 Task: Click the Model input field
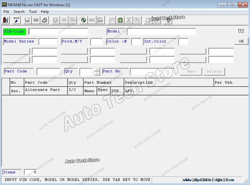[x=161, y=31]
